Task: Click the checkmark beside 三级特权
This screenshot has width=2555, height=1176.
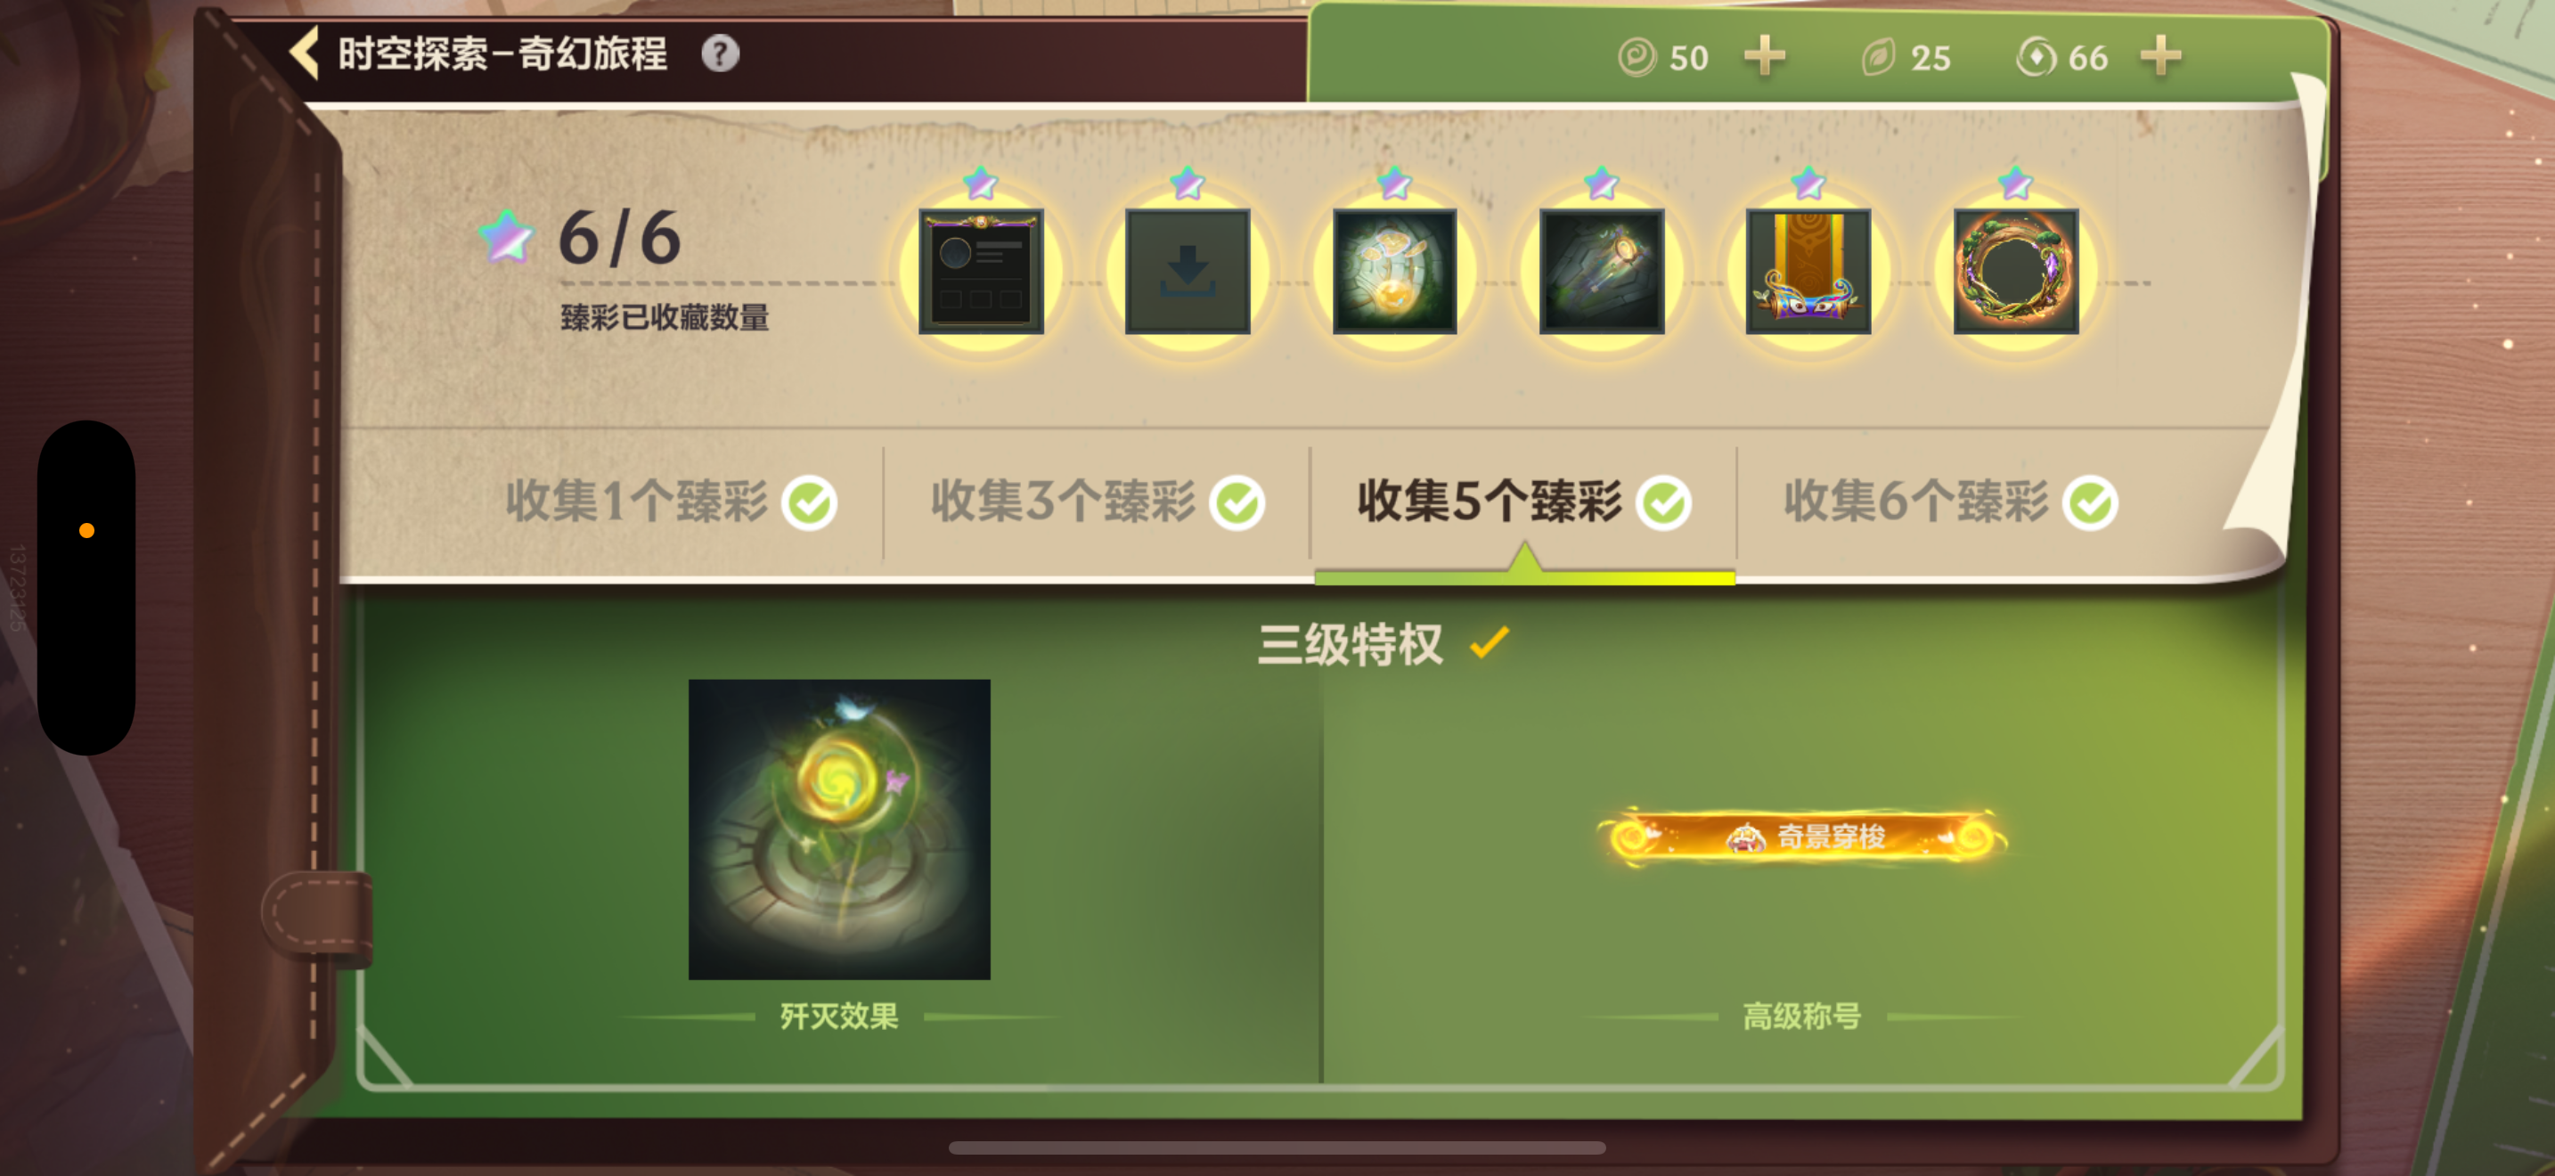Action: 1489,642
